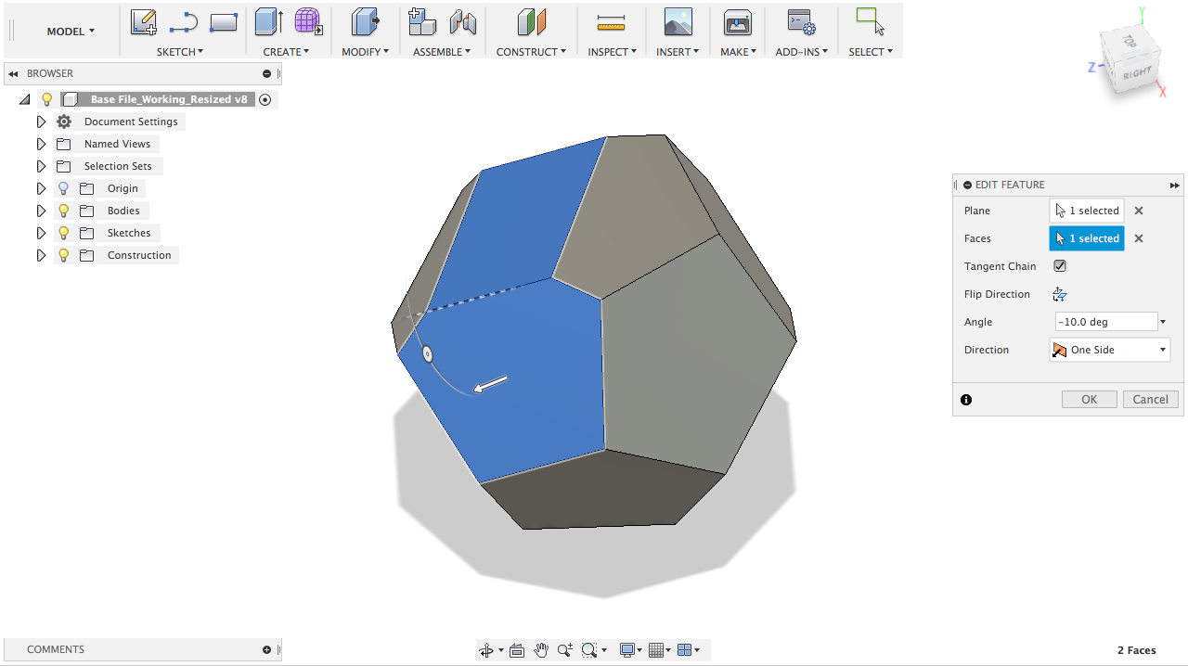Screen dimensions: 1188x666
Task: Open the MODIFY menu
Action: (366, 52)
